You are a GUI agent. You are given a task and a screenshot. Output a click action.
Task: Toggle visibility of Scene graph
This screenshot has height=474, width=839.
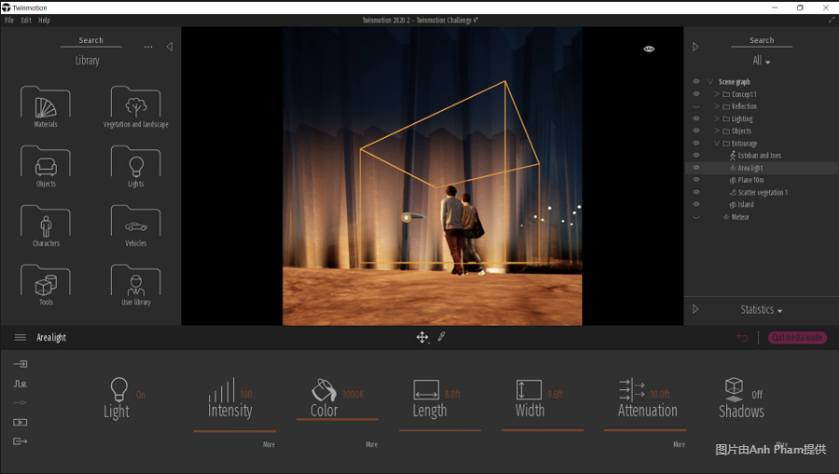pos(696,81)
